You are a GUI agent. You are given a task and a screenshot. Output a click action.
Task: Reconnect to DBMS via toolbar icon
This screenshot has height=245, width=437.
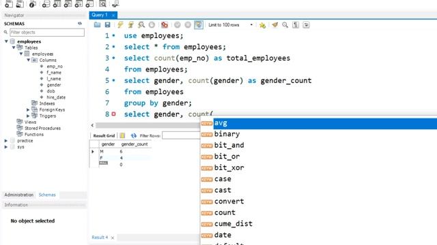pyautogui.click(x=115, y=4)
